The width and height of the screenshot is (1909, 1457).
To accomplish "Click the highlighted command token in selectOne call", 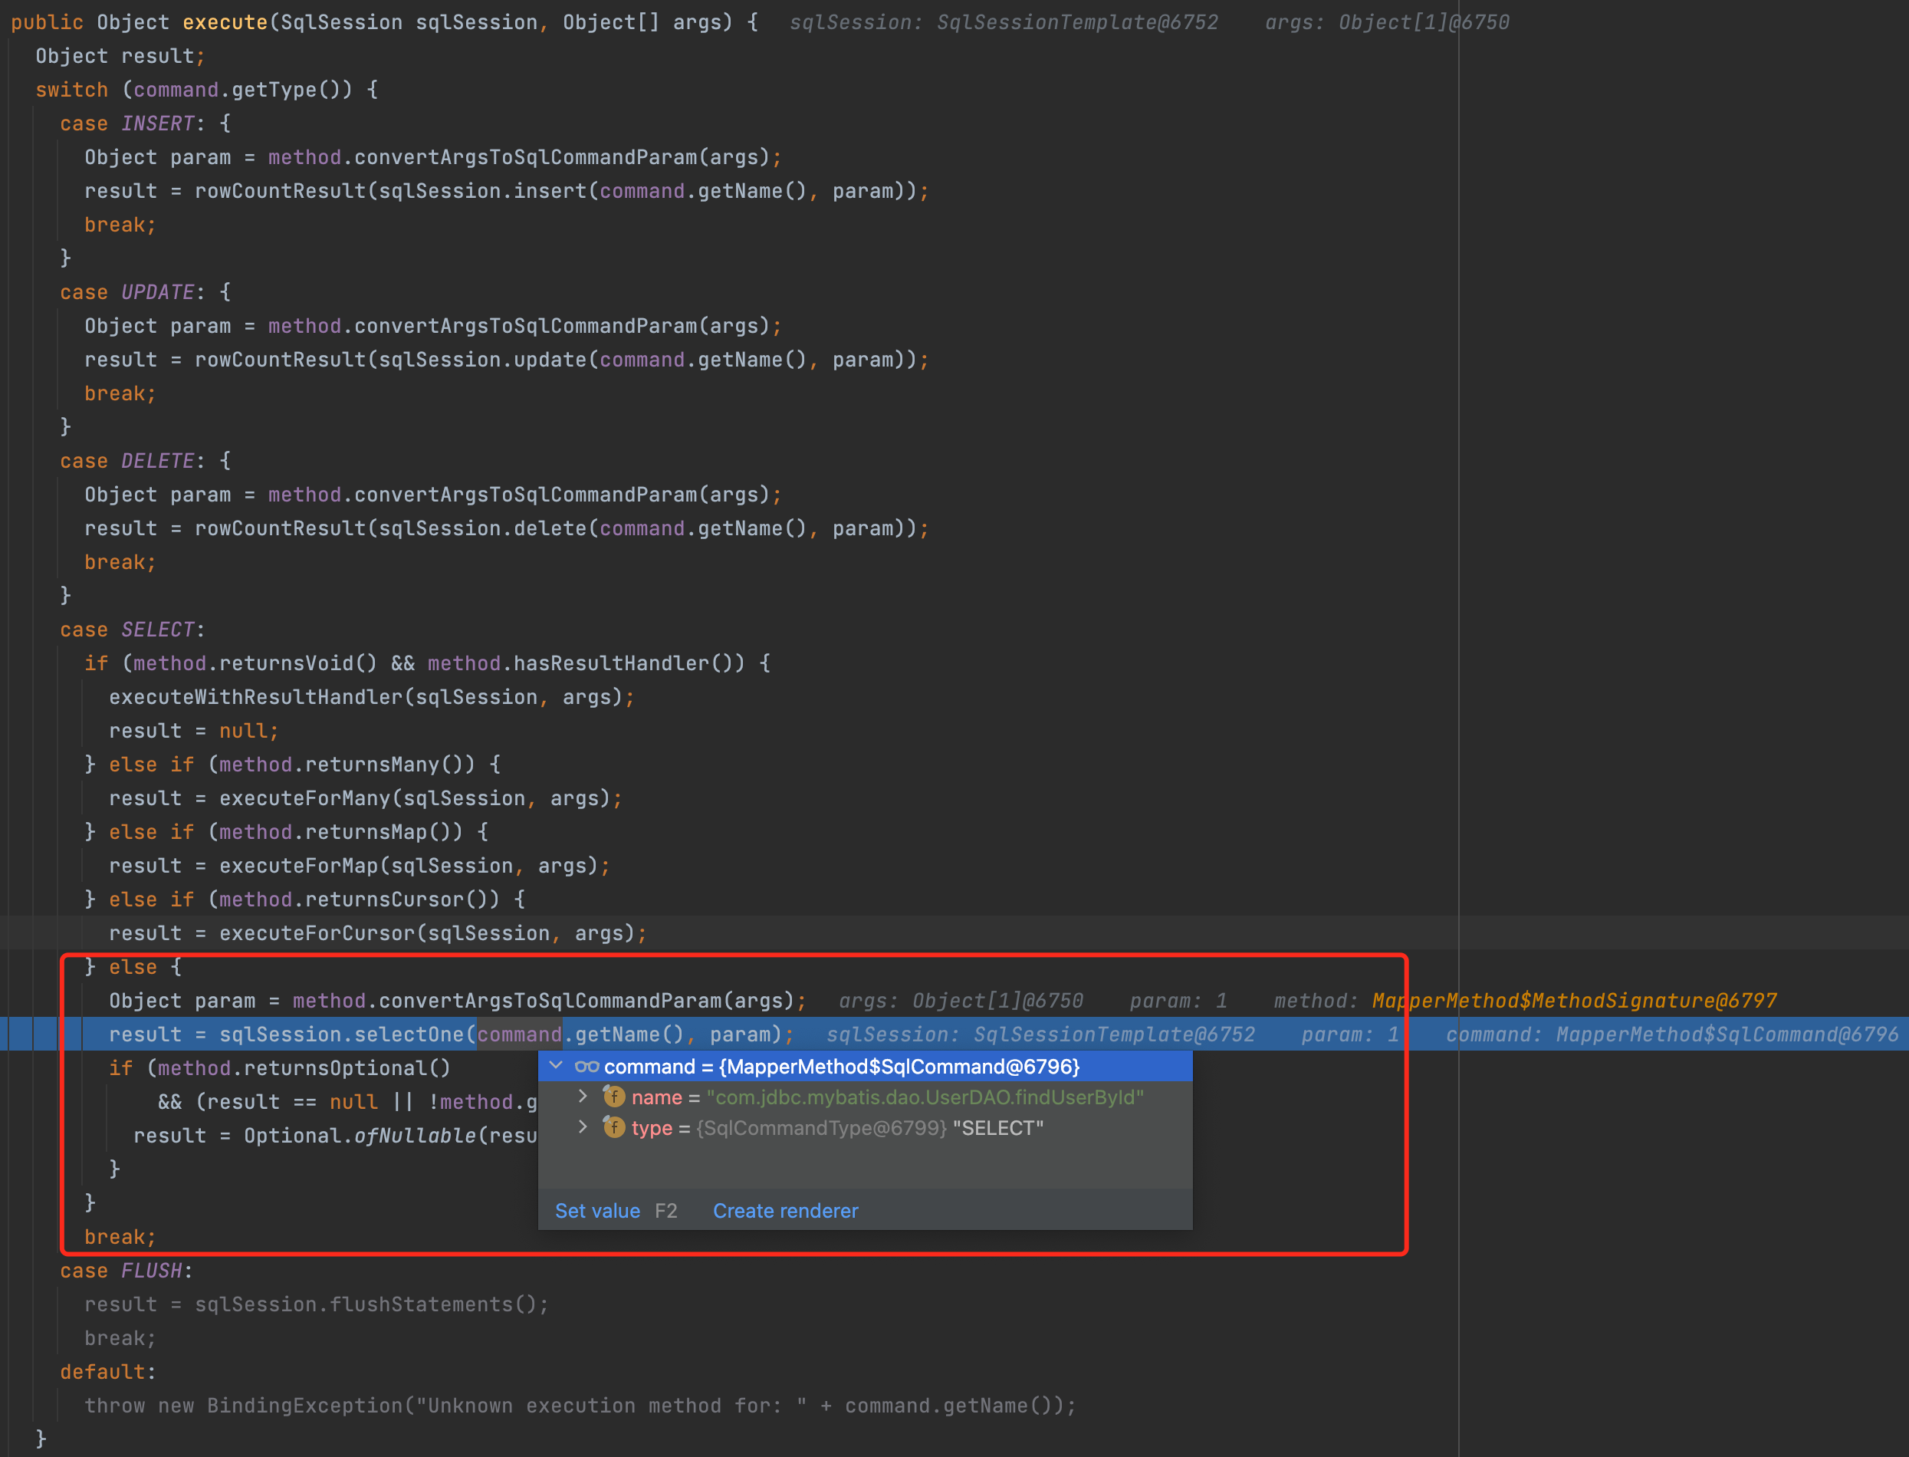I will tap(519, 1034).
